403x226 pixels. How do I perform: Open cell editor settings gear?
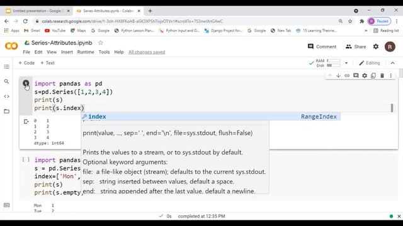[365, 75]
